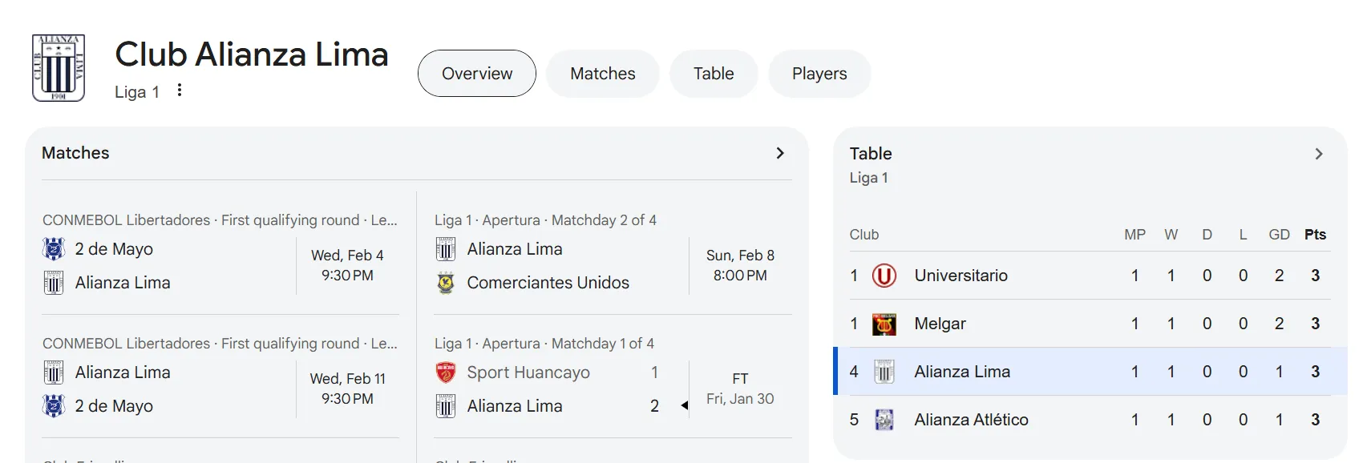The width and height of the screenshot is (1363, 463).
Task: Click the Universitario crest in the table
Action: pos(885,275)
